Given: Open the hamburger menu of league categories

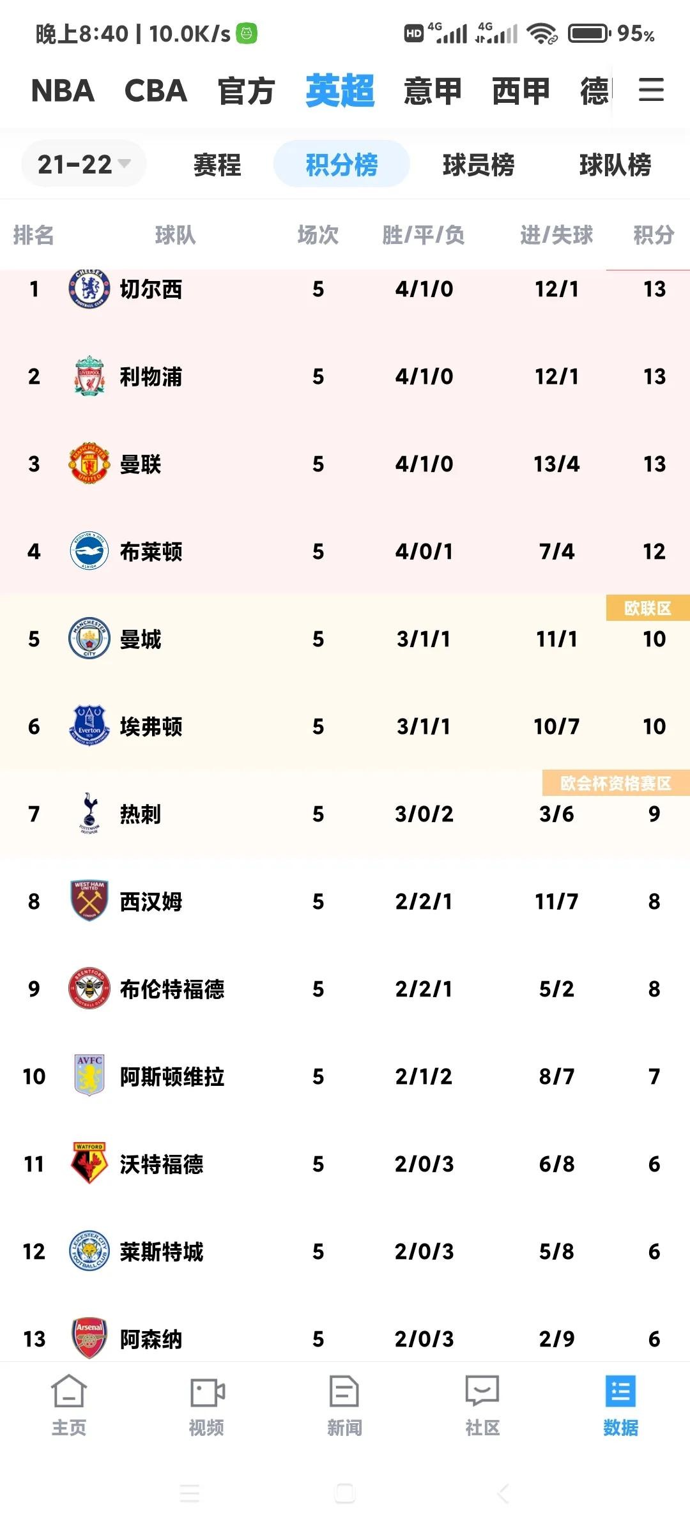Looking at the screenshot, I should click(x=651, y=89).
